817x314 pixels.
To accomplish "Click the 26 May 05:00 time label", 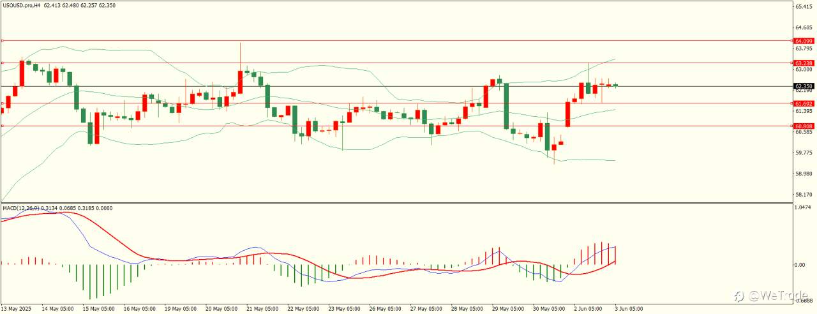I will 384,309.
